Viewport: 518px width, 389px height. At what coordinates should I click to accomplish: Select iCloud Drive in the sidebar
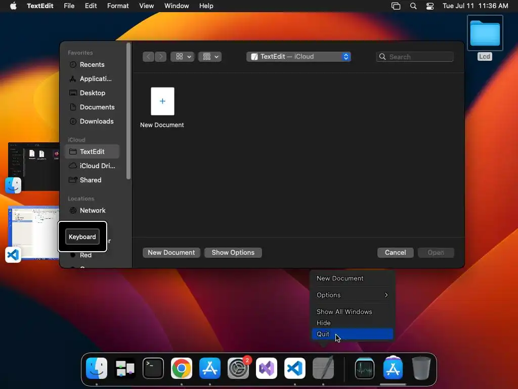pos(92,166)
